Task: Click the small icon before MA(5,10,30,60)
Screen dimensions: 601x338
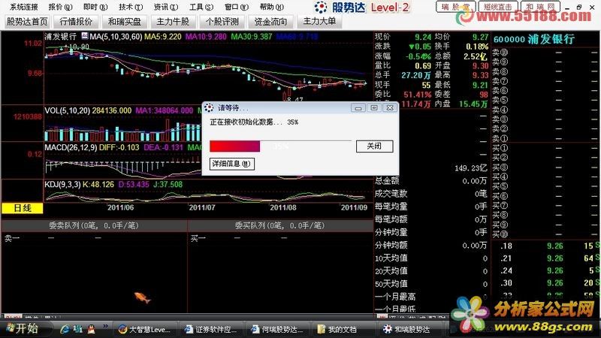Action: (84, 37)
